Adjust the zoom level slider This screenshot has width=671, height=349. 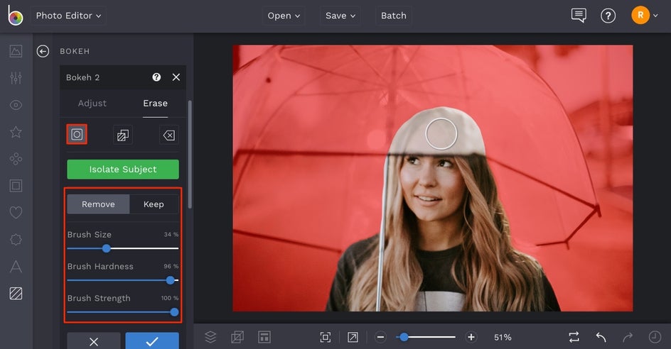[426, 338]
